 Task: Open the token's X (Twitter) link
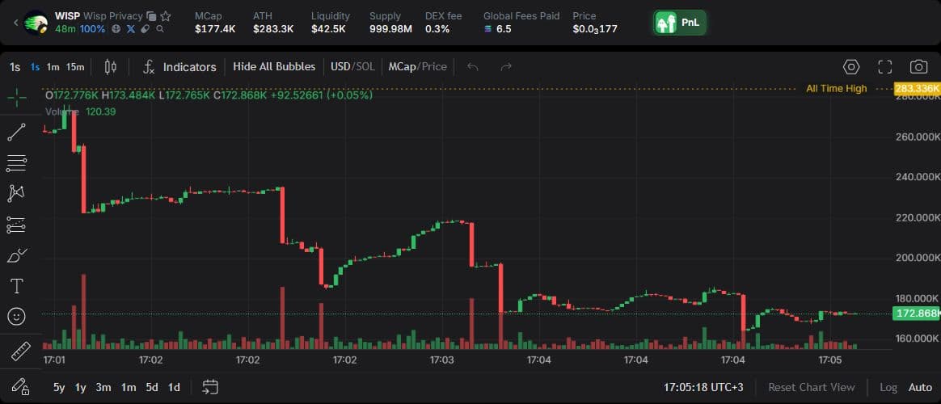[x=131, y=29]
